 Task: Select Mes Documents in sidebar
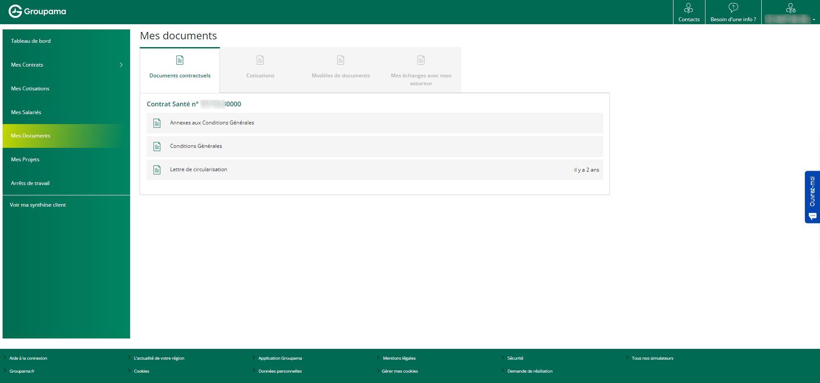pyautogui.click(x=66, y=136)
